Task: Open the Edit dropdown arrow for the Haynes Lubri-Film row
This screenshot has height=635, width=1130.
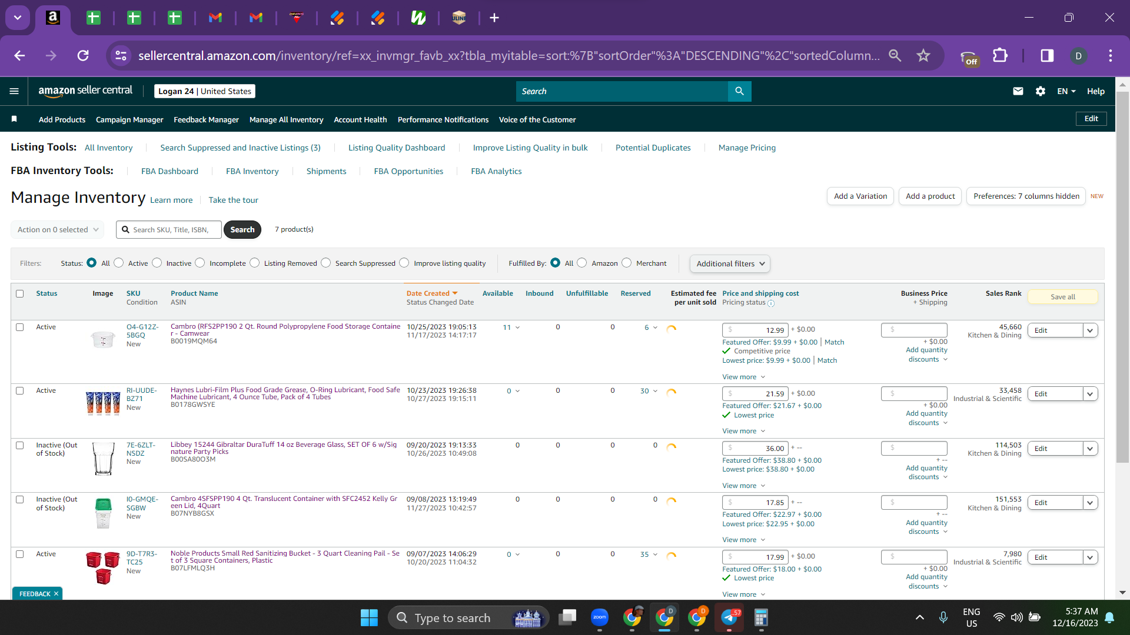Action: (x=1091, y=394)
